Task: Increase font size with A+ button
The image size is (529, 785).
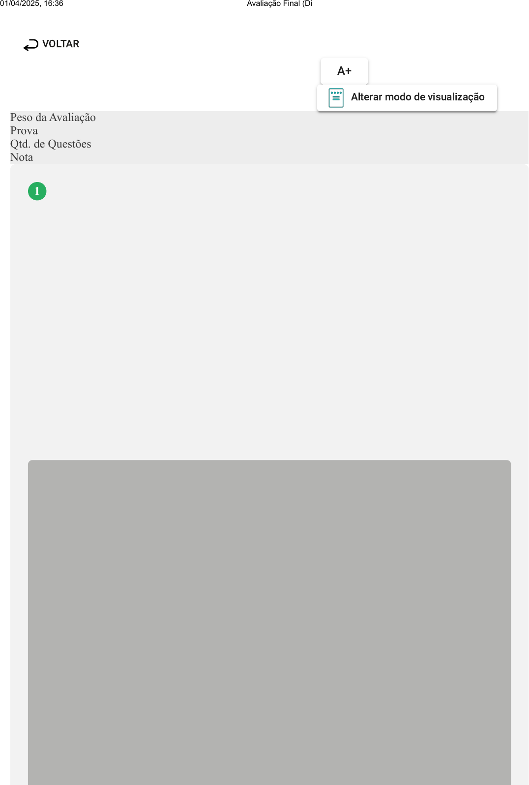Action: point(344,71)
